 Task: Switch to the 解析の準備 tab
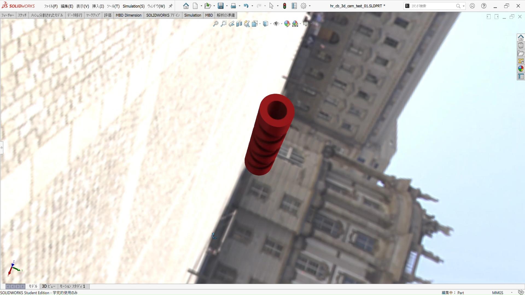226,15
